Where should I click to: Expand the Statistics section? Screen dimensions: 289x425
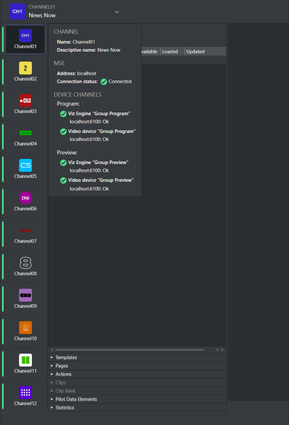(x=64, y=408)
